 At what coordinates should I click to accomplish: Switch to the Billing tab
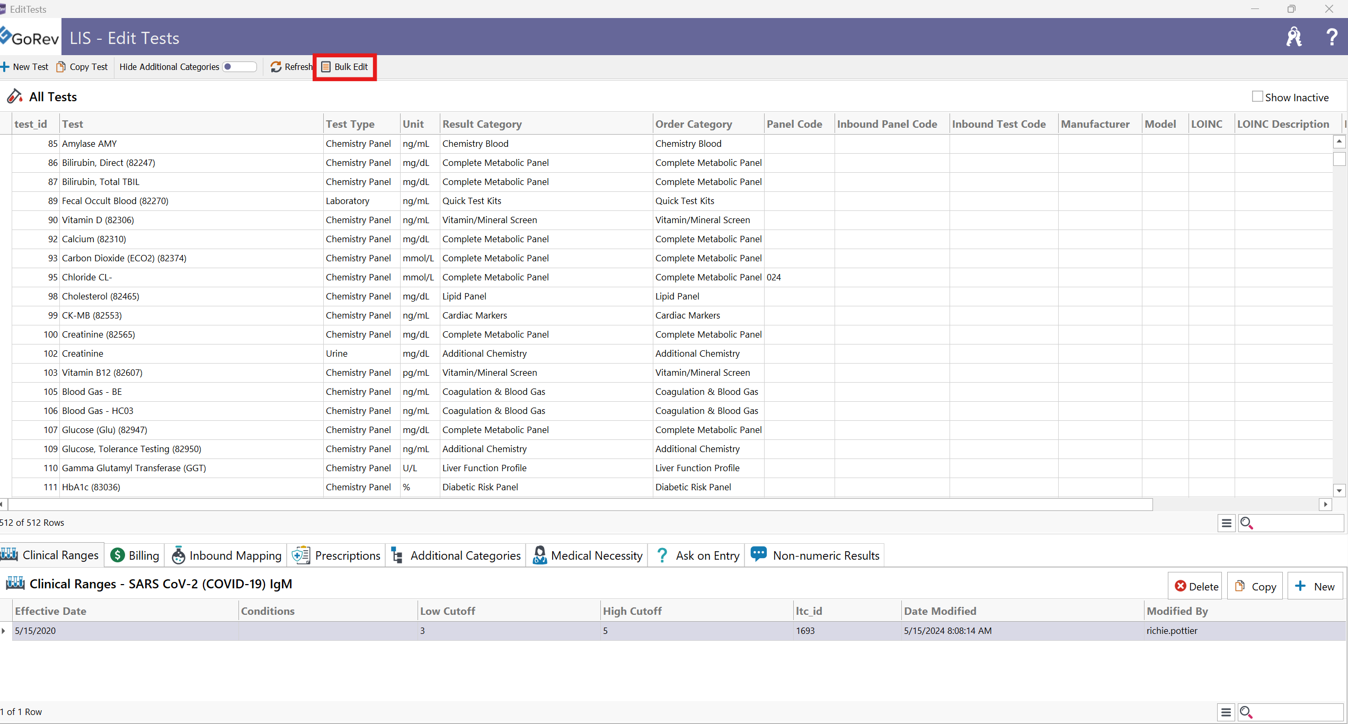(135, 555)
